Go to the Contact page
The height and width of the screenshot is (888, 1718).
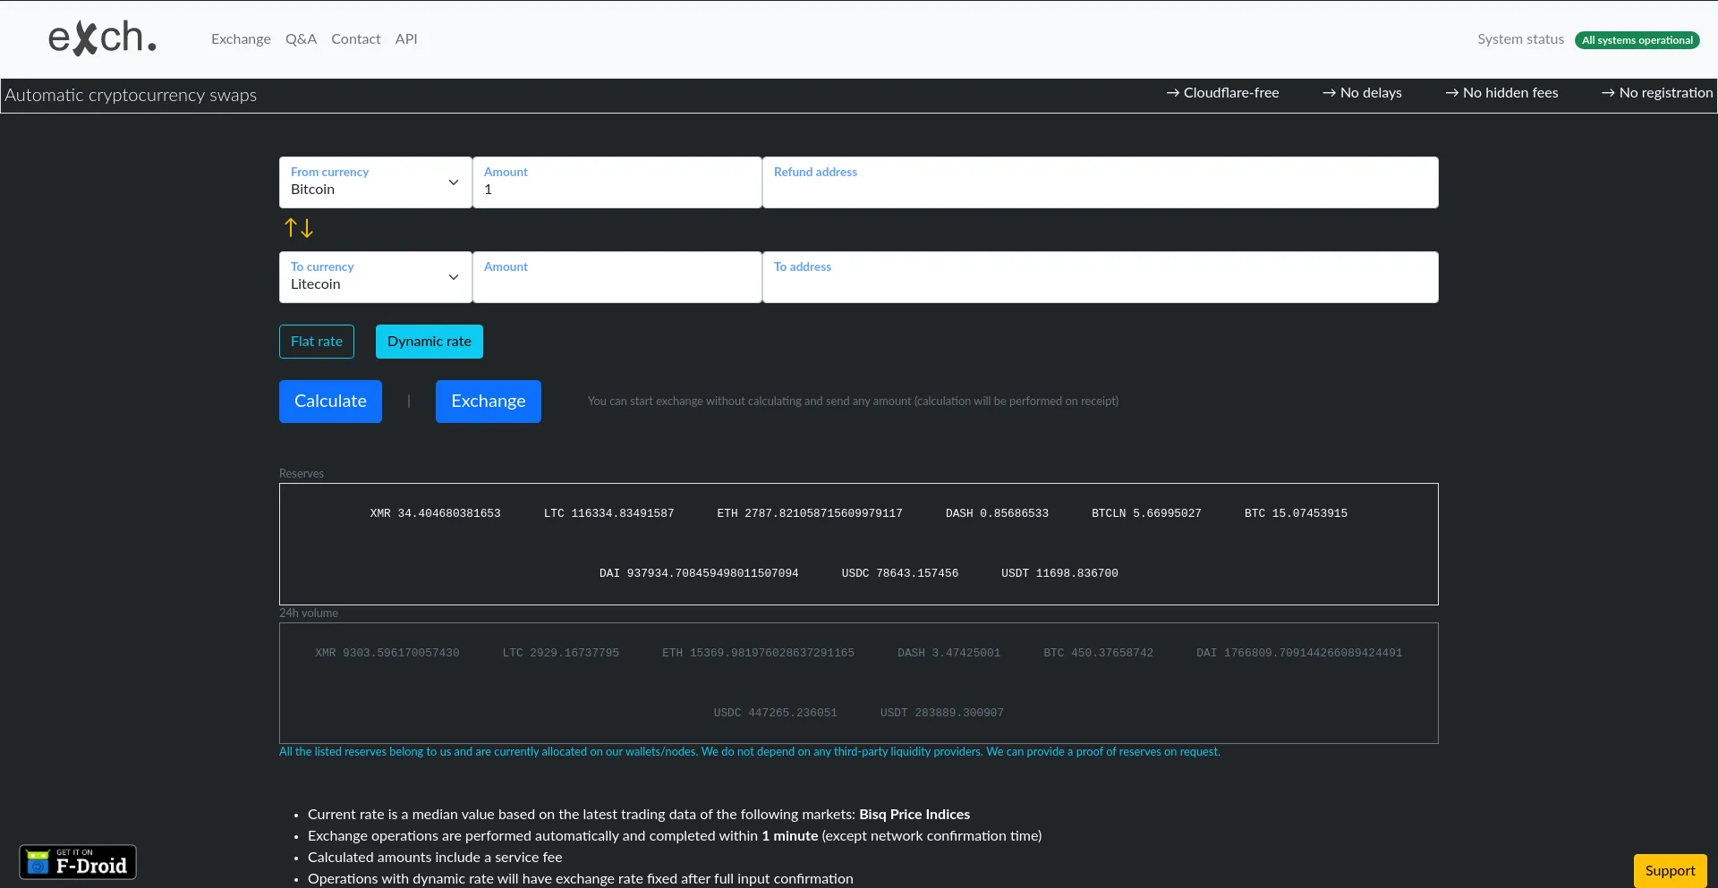point(355,39)
